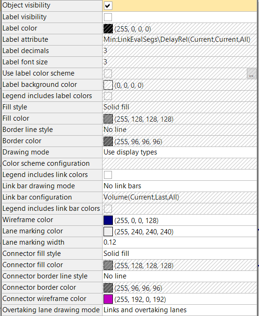Click the Label color black swatch
Image resolution: width=259 pixels, height=316 pixels.
[x=108, y=29]
